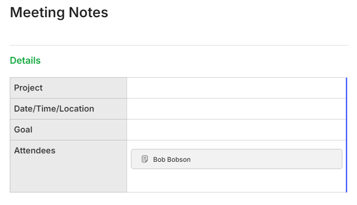The image size is (357, 205).
Task: Click the word Notes in the title
Action: (88, 13)
